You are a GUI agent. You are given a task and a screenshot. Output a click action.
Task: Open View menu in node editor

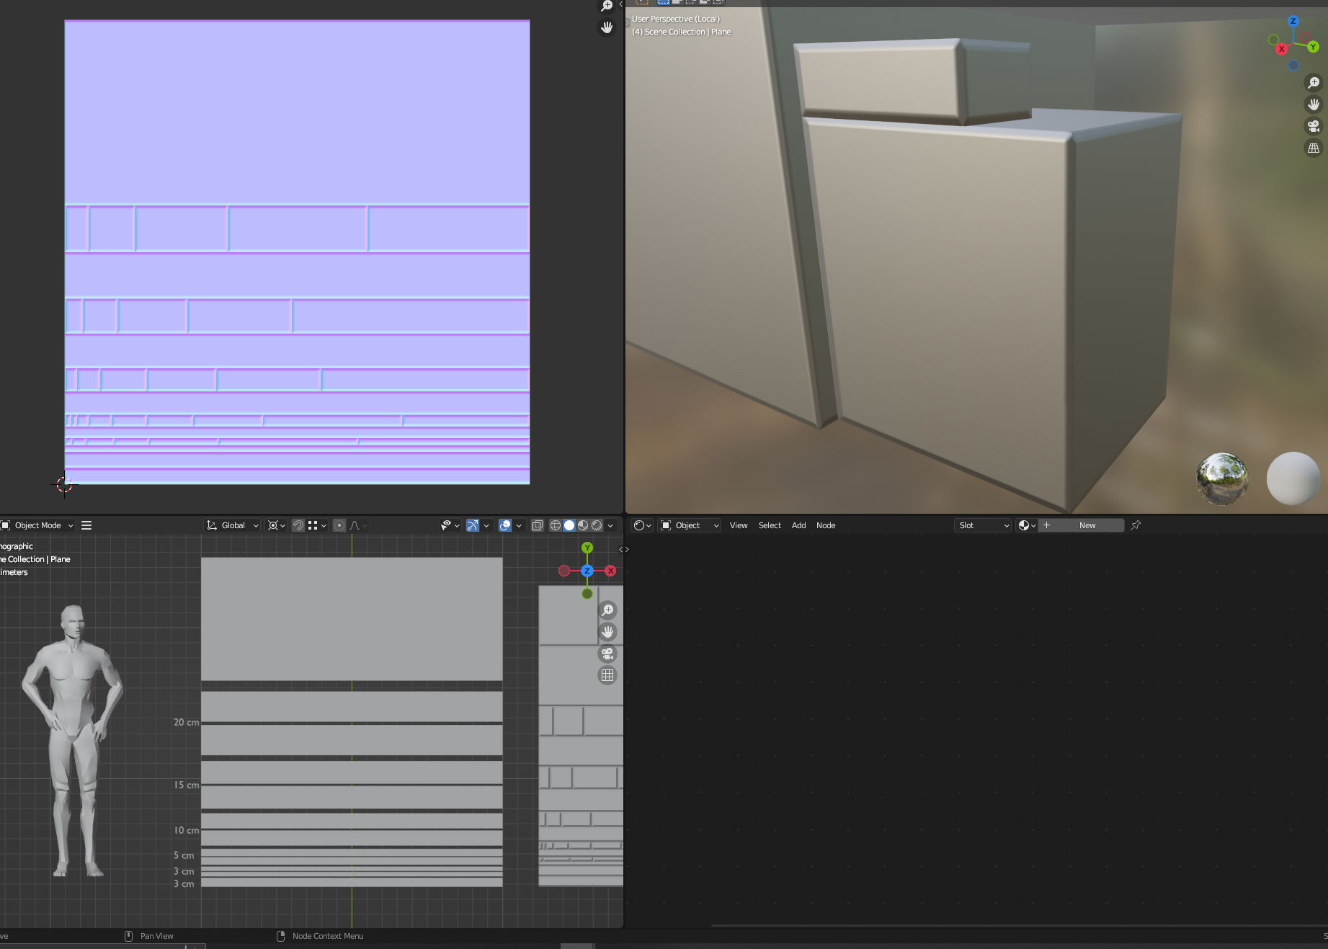(739, 525)
